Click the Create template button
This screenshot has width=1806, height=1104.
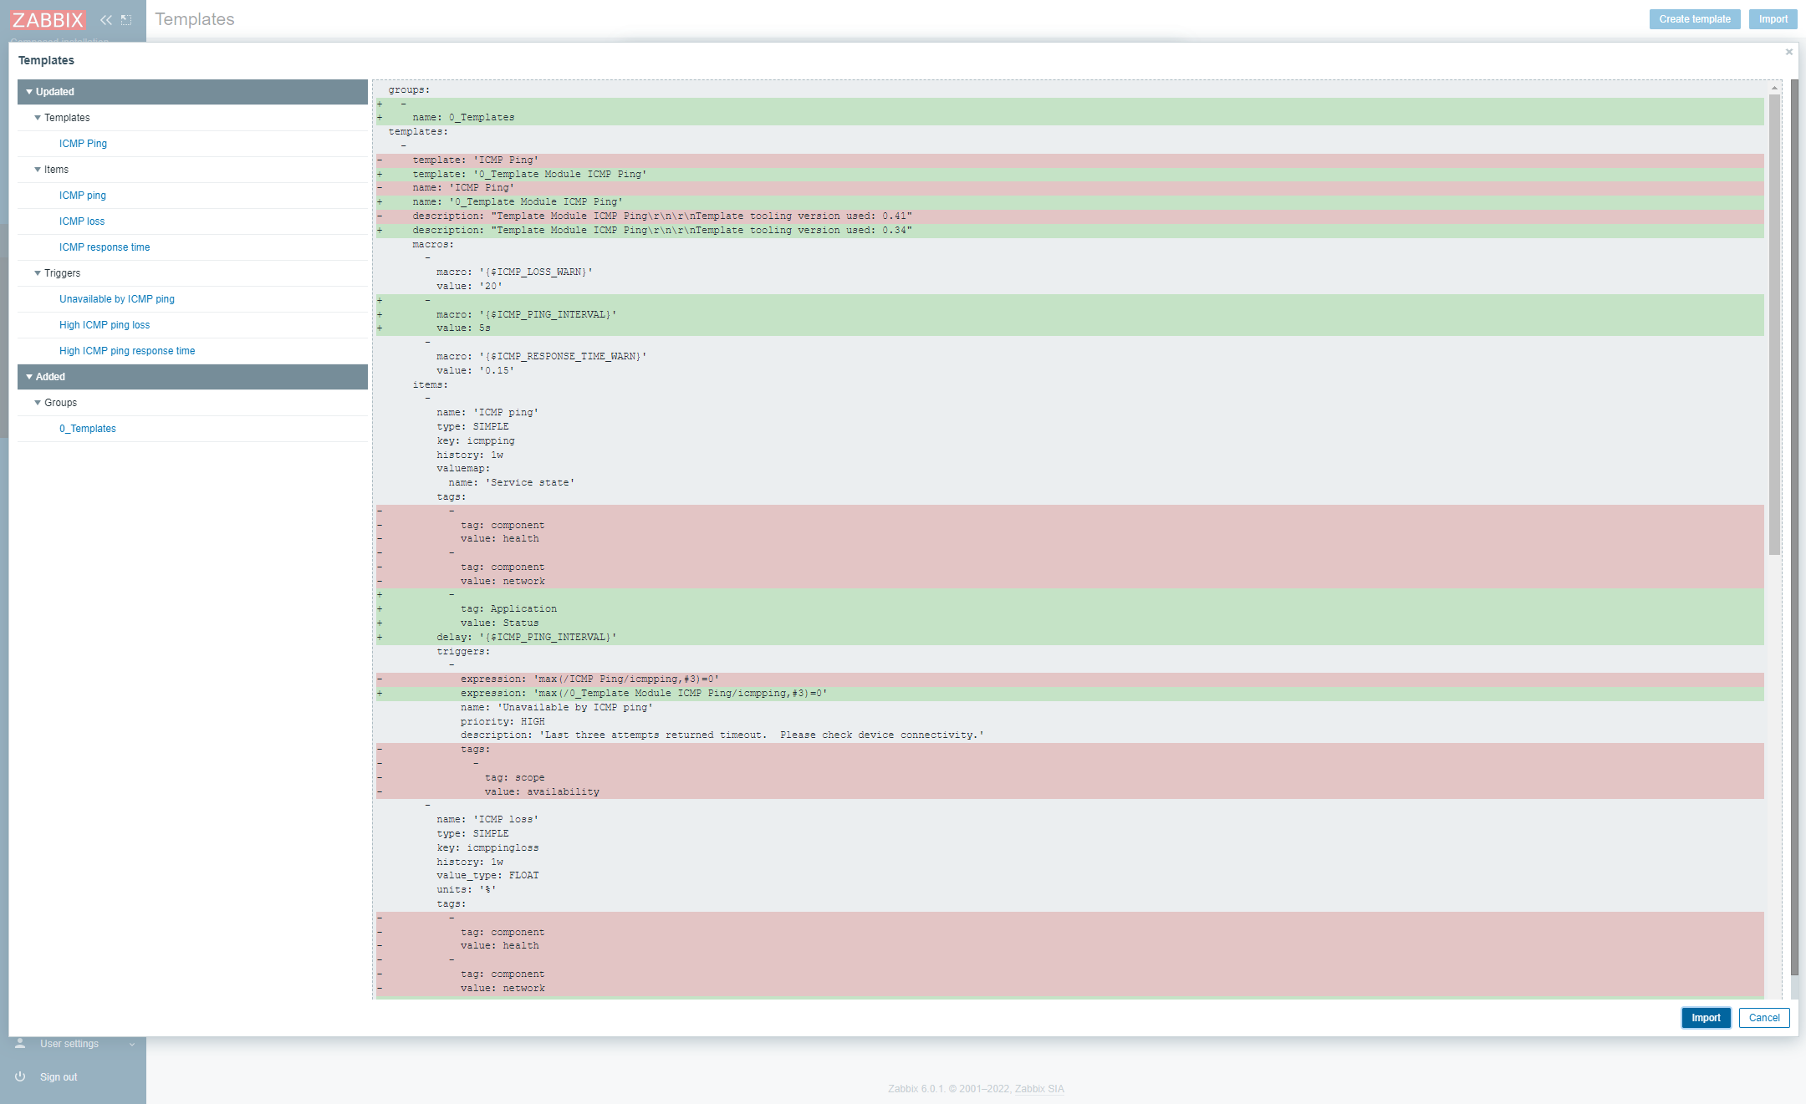[x=1694, y=18]
